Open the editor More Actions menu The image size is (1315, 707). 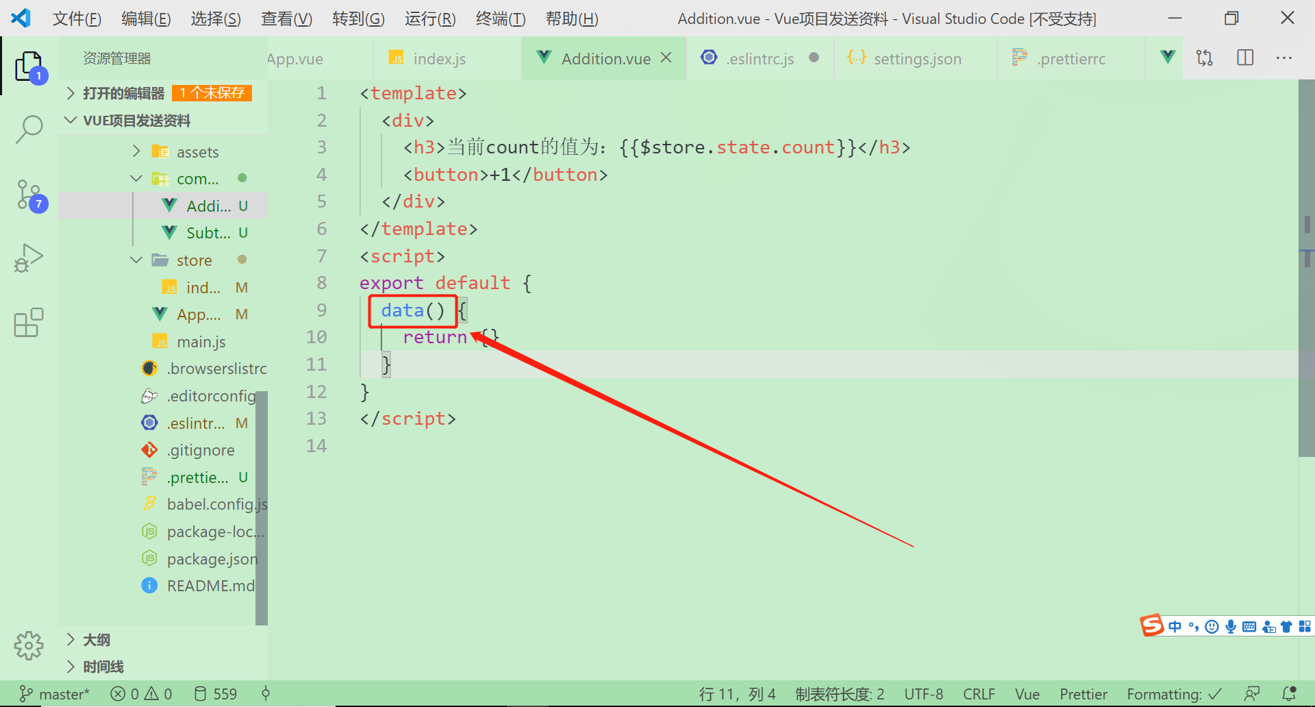coord(1284,58)
